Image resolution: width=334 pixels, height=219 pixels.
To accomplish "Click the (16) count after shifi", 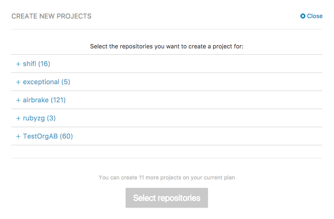I will pyautogui.click(x=44, y=64).
